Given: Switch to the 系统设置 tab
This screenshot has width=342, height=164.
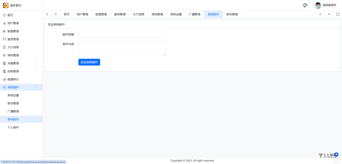Looking at the screenshot, I should click(x=176, y=14).
